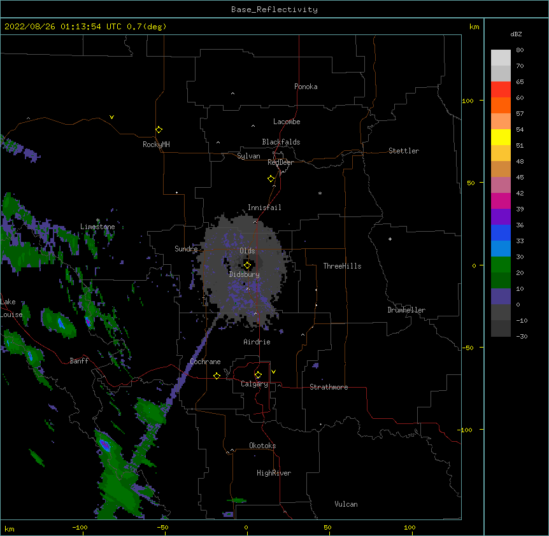Click the Ponoka city label
This screenshot has width=549, height=536.
306,87
